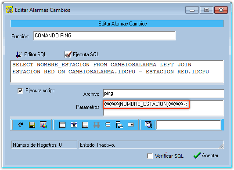Enable the Verificar SQL checkbox
This screenshot has height=170, width=234.
[150, 156]
